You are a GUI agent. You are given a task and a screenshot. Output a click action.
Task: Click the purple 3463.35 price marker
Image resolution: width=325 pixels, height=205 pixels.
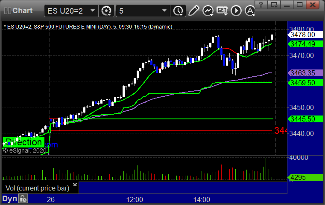tap(305, 73)
